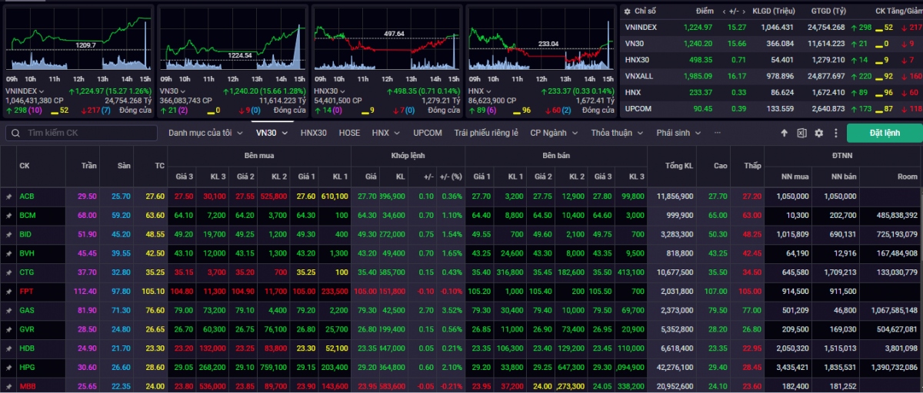The height and width of the screenshot is (393, 923).
Task: Expand the CP Ngành dropdown
Action: tap(555, 133)
